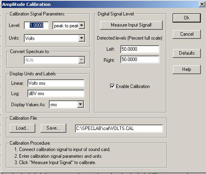Select the Level value field

click(x=36, y=25)
